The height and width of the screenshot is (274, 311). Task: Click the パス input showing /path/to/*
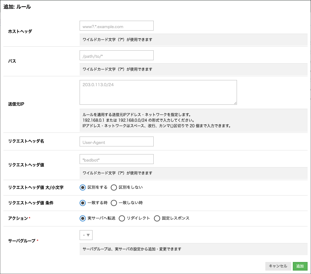tap(116, 55)
